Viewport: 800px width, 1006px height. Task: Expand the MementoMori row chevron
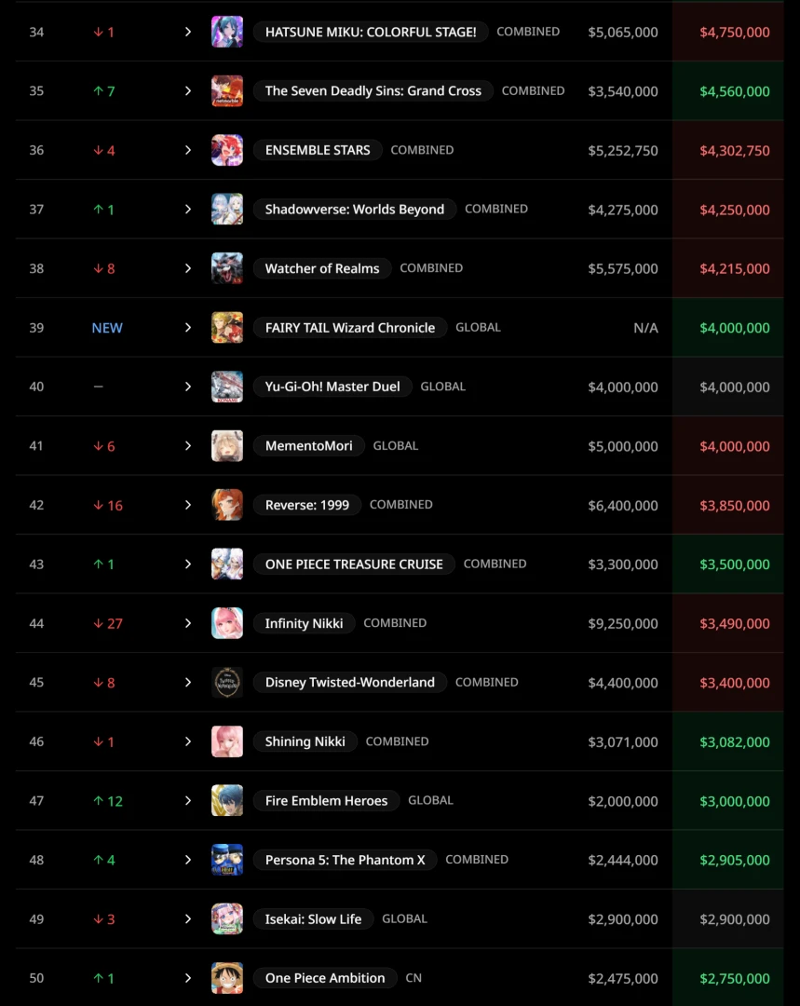[188, 446]
